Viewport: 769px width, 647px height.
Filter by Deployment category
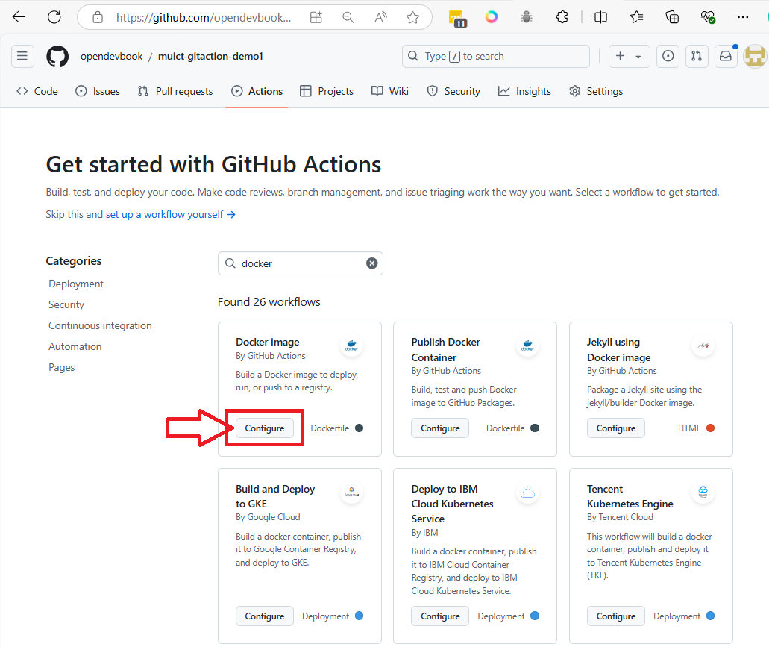point(76,284)
